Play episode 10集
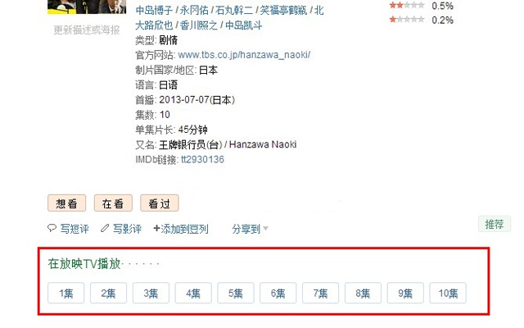This screenshot has height=328, width=524. (x=448, y=294)
